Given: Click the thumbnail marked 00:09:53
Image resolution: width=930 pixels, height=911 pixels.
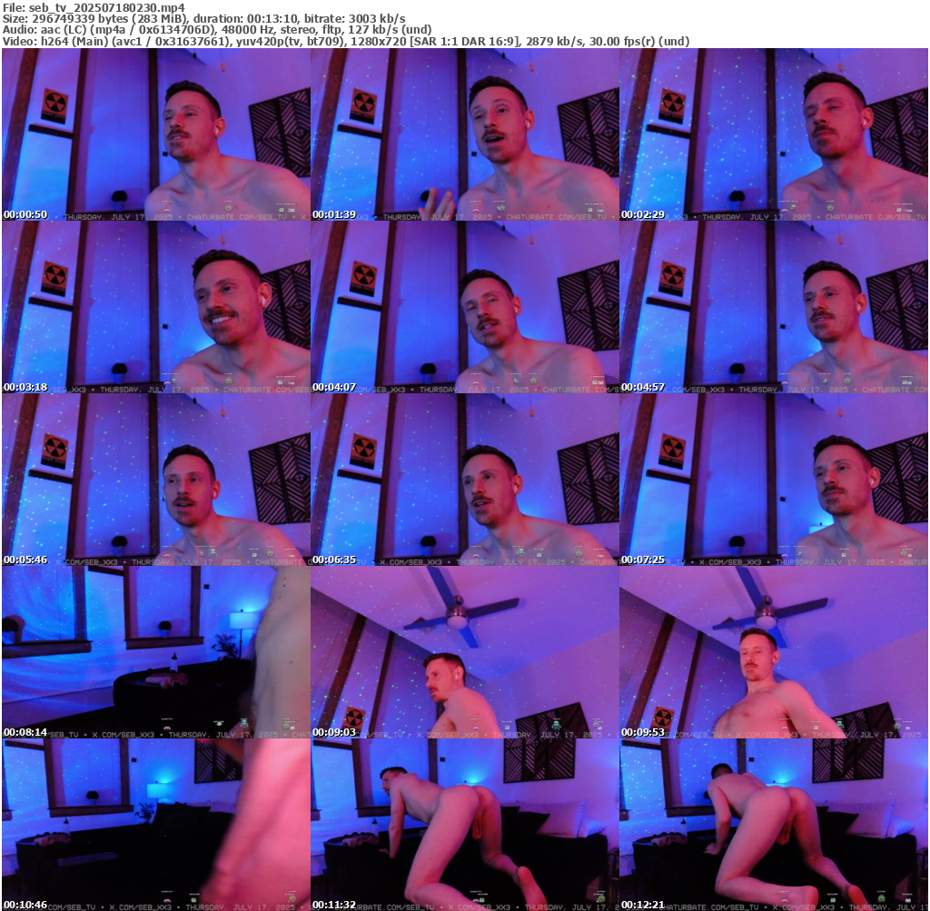Looking at the screenshot, I should coord(774,652).
